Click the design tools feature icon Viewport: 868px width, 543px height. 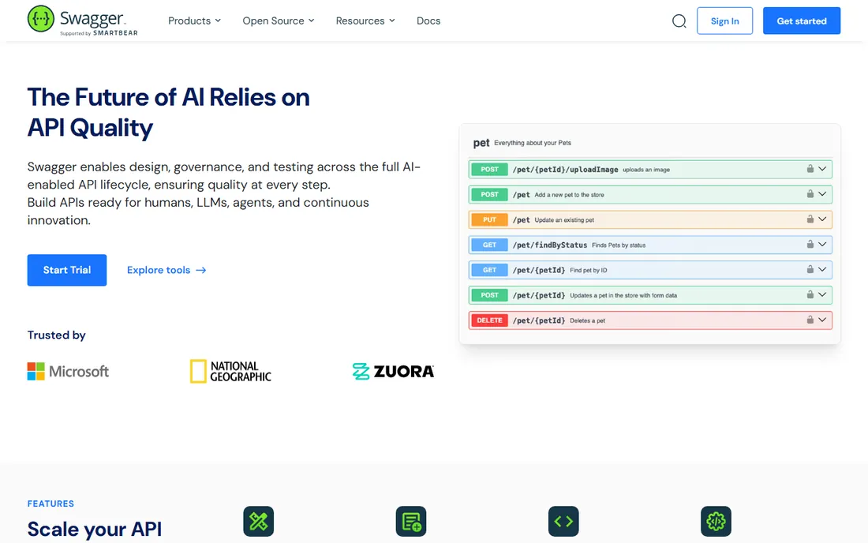259,521
